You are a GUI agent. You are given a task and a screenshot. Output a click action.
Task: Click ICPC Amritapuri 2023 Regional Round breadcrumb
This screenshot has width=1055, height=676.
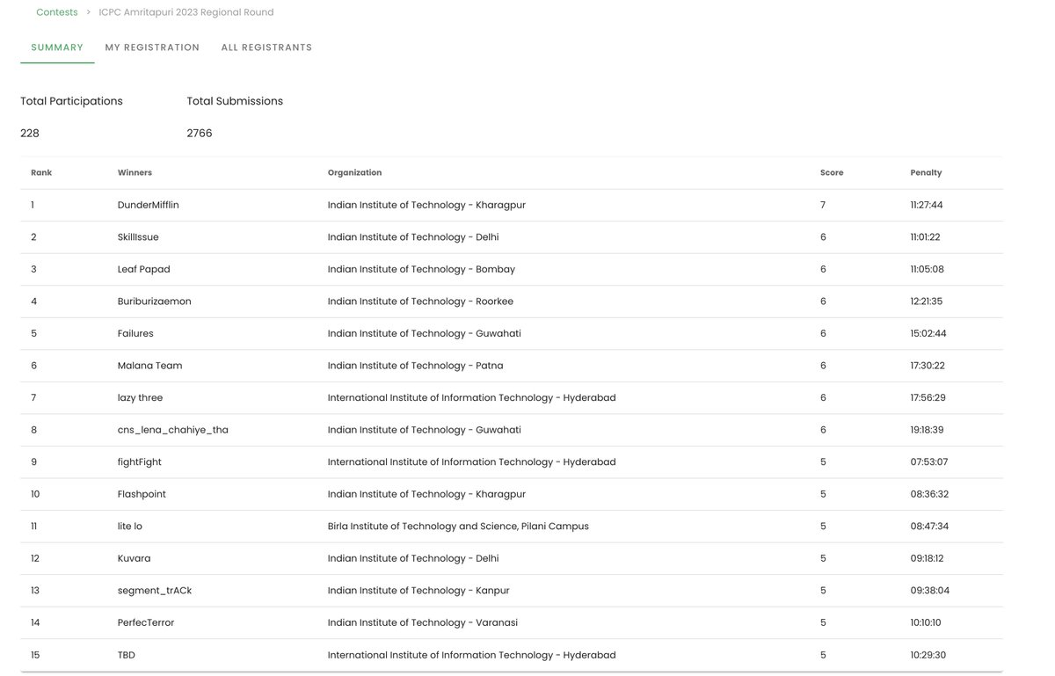coord(186,12)
